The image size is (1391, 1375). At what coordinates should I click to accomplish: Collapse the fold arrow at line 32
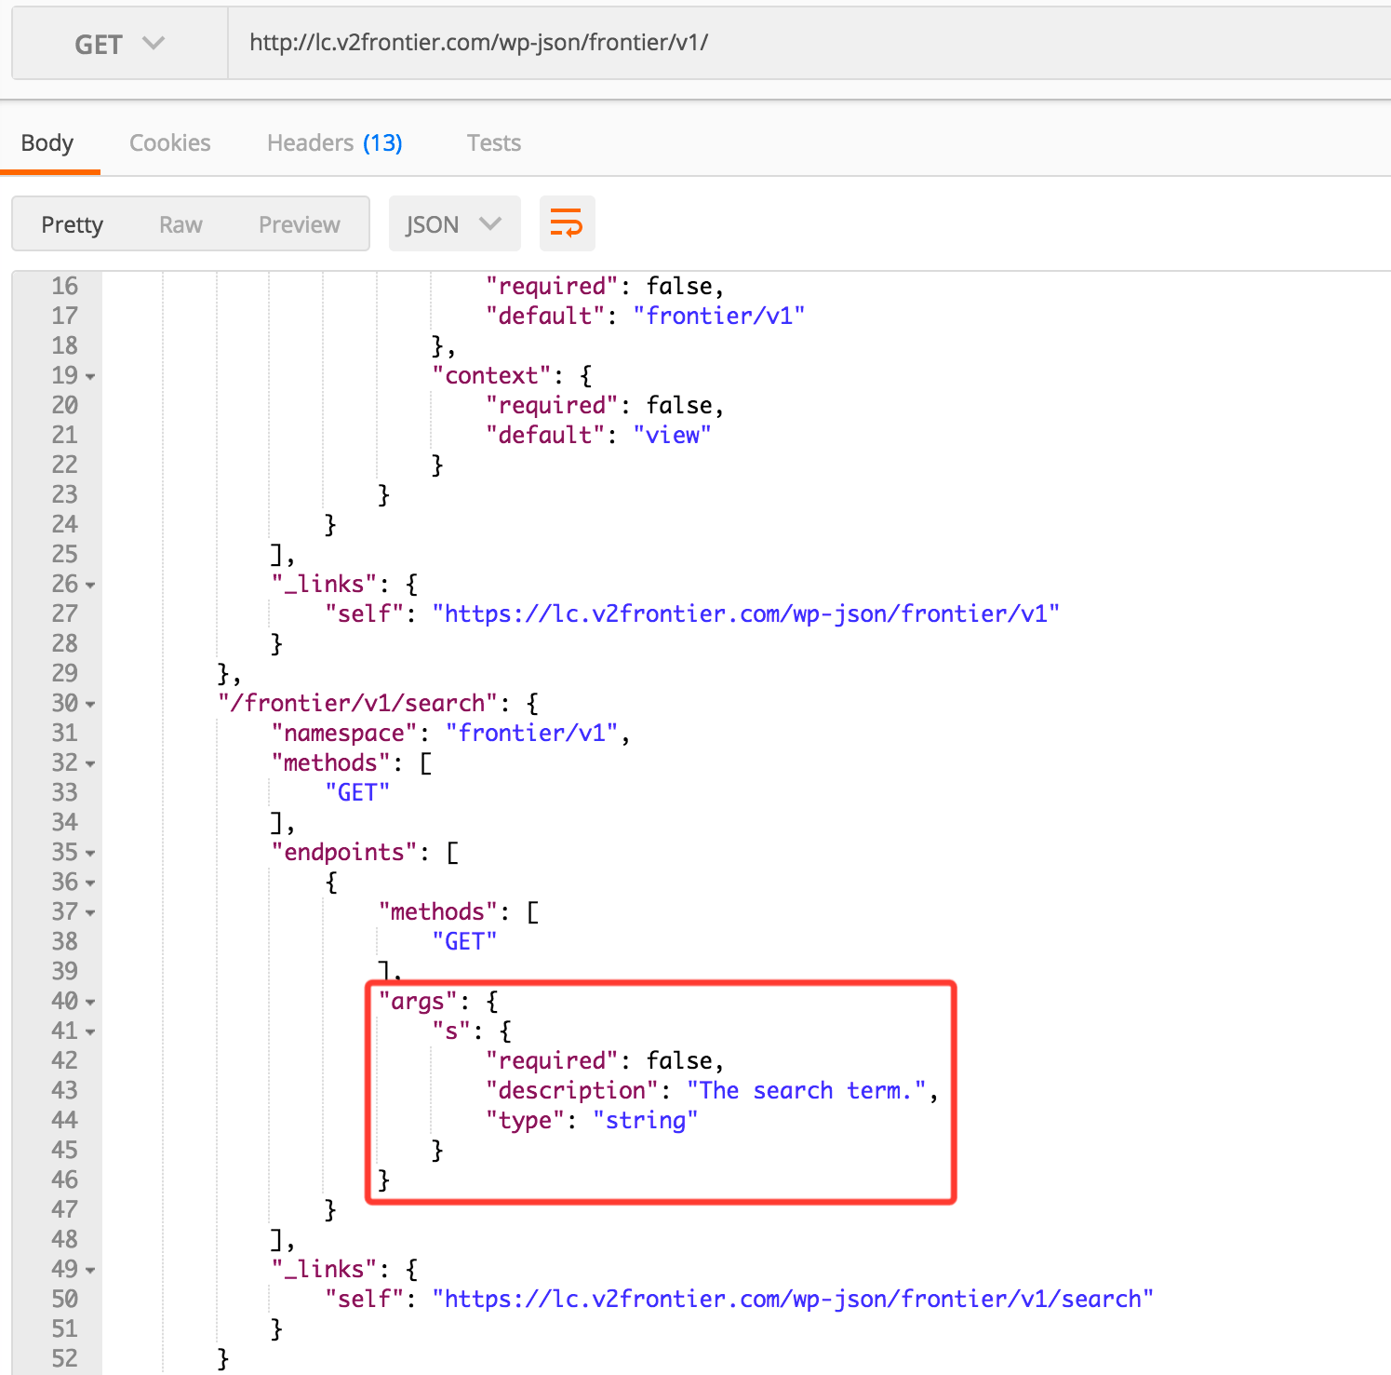(90, 764)
